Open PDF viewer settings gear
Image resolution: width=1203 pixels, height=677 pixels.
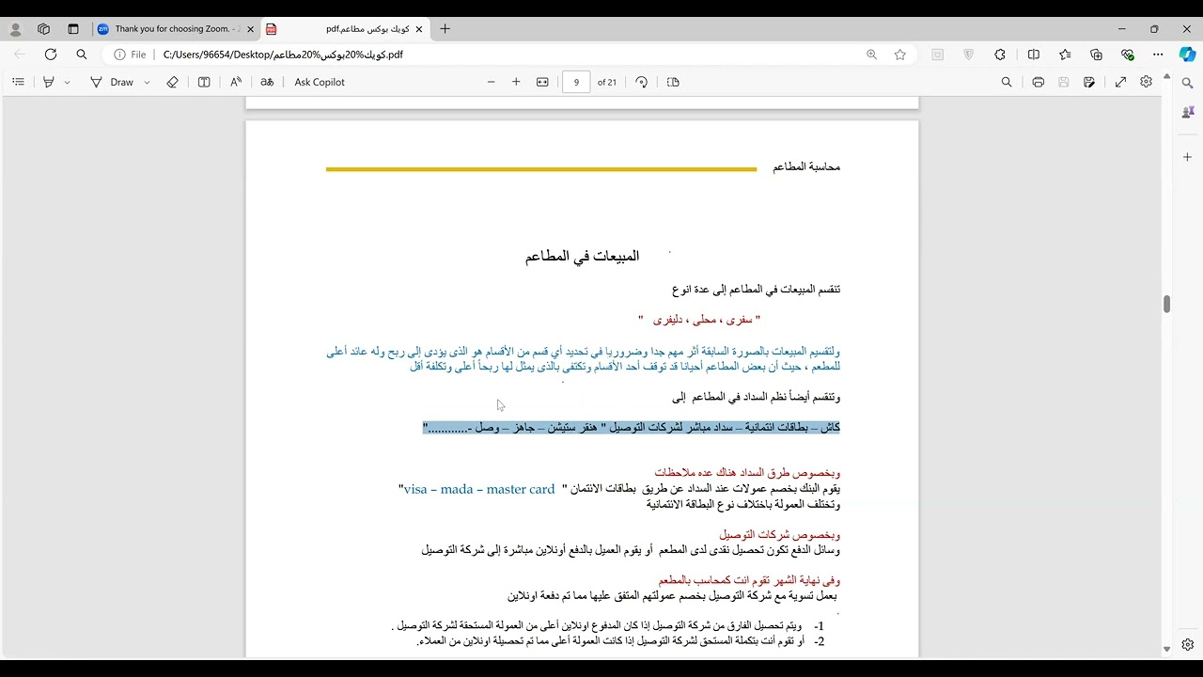coord(1146,82)
